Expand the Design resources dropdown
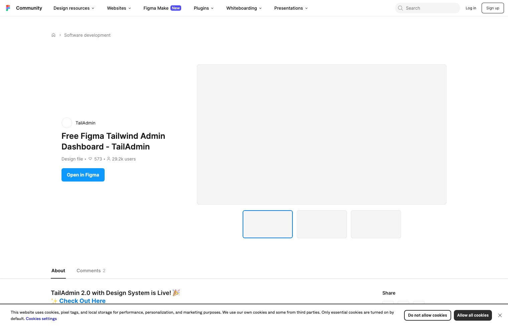The height and width of the screenshot is (327, 508). (74, 8)
